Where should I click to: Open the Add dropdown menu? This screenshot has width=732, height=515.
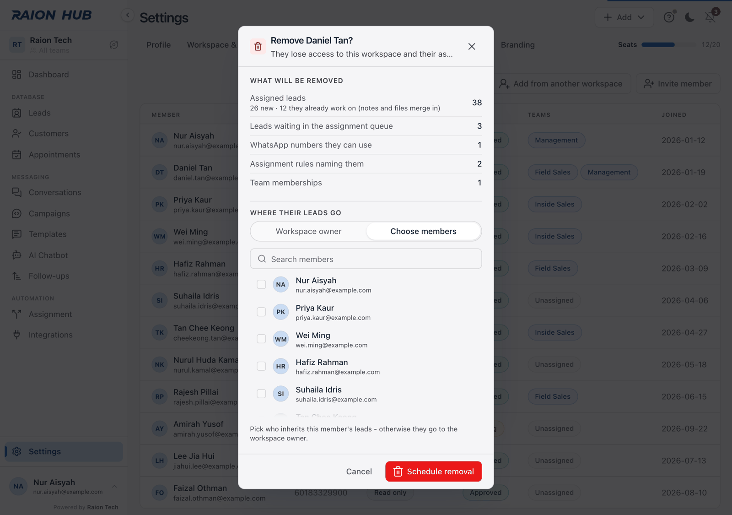pyautogui.click(x=624, y=17)
